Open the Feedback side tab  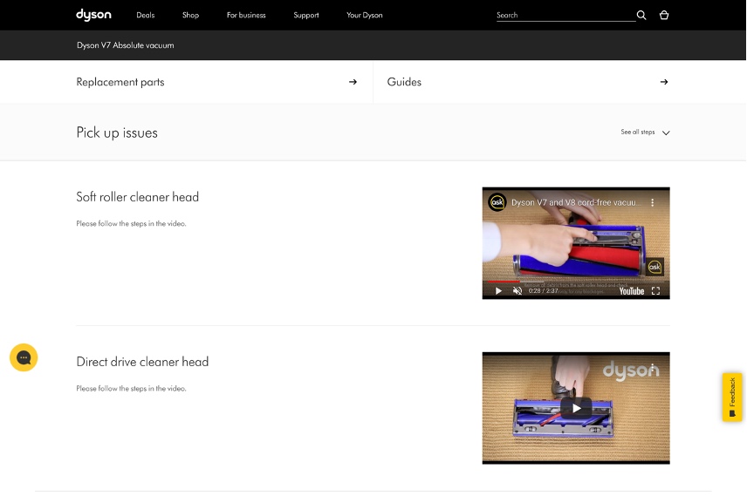click(x=732, y=398)
